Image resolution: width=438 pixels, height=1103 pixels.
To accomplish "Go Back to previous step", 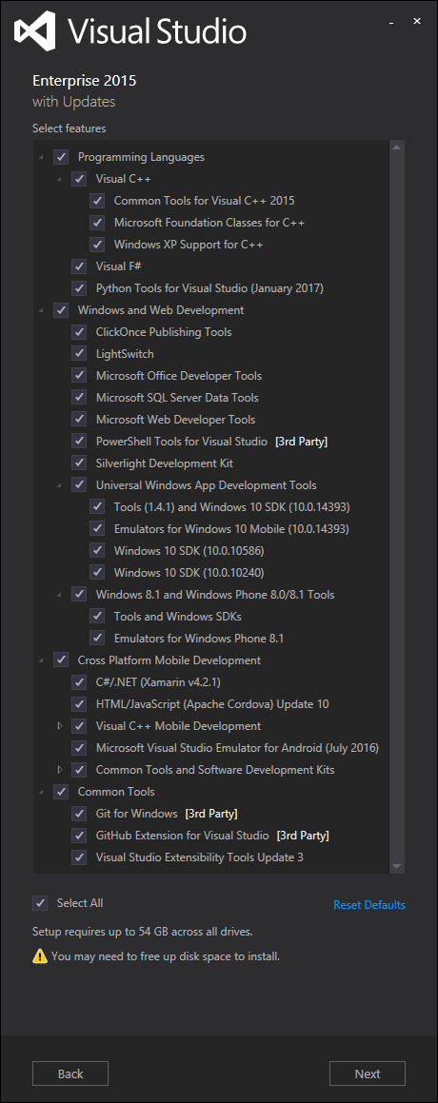I will 70,1073.
